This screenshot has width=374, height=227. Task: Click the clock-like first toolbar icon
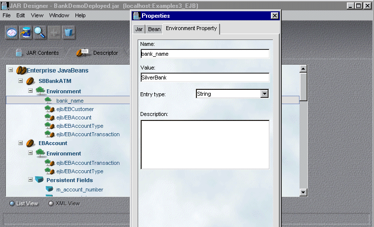click(x=12, y=33)
